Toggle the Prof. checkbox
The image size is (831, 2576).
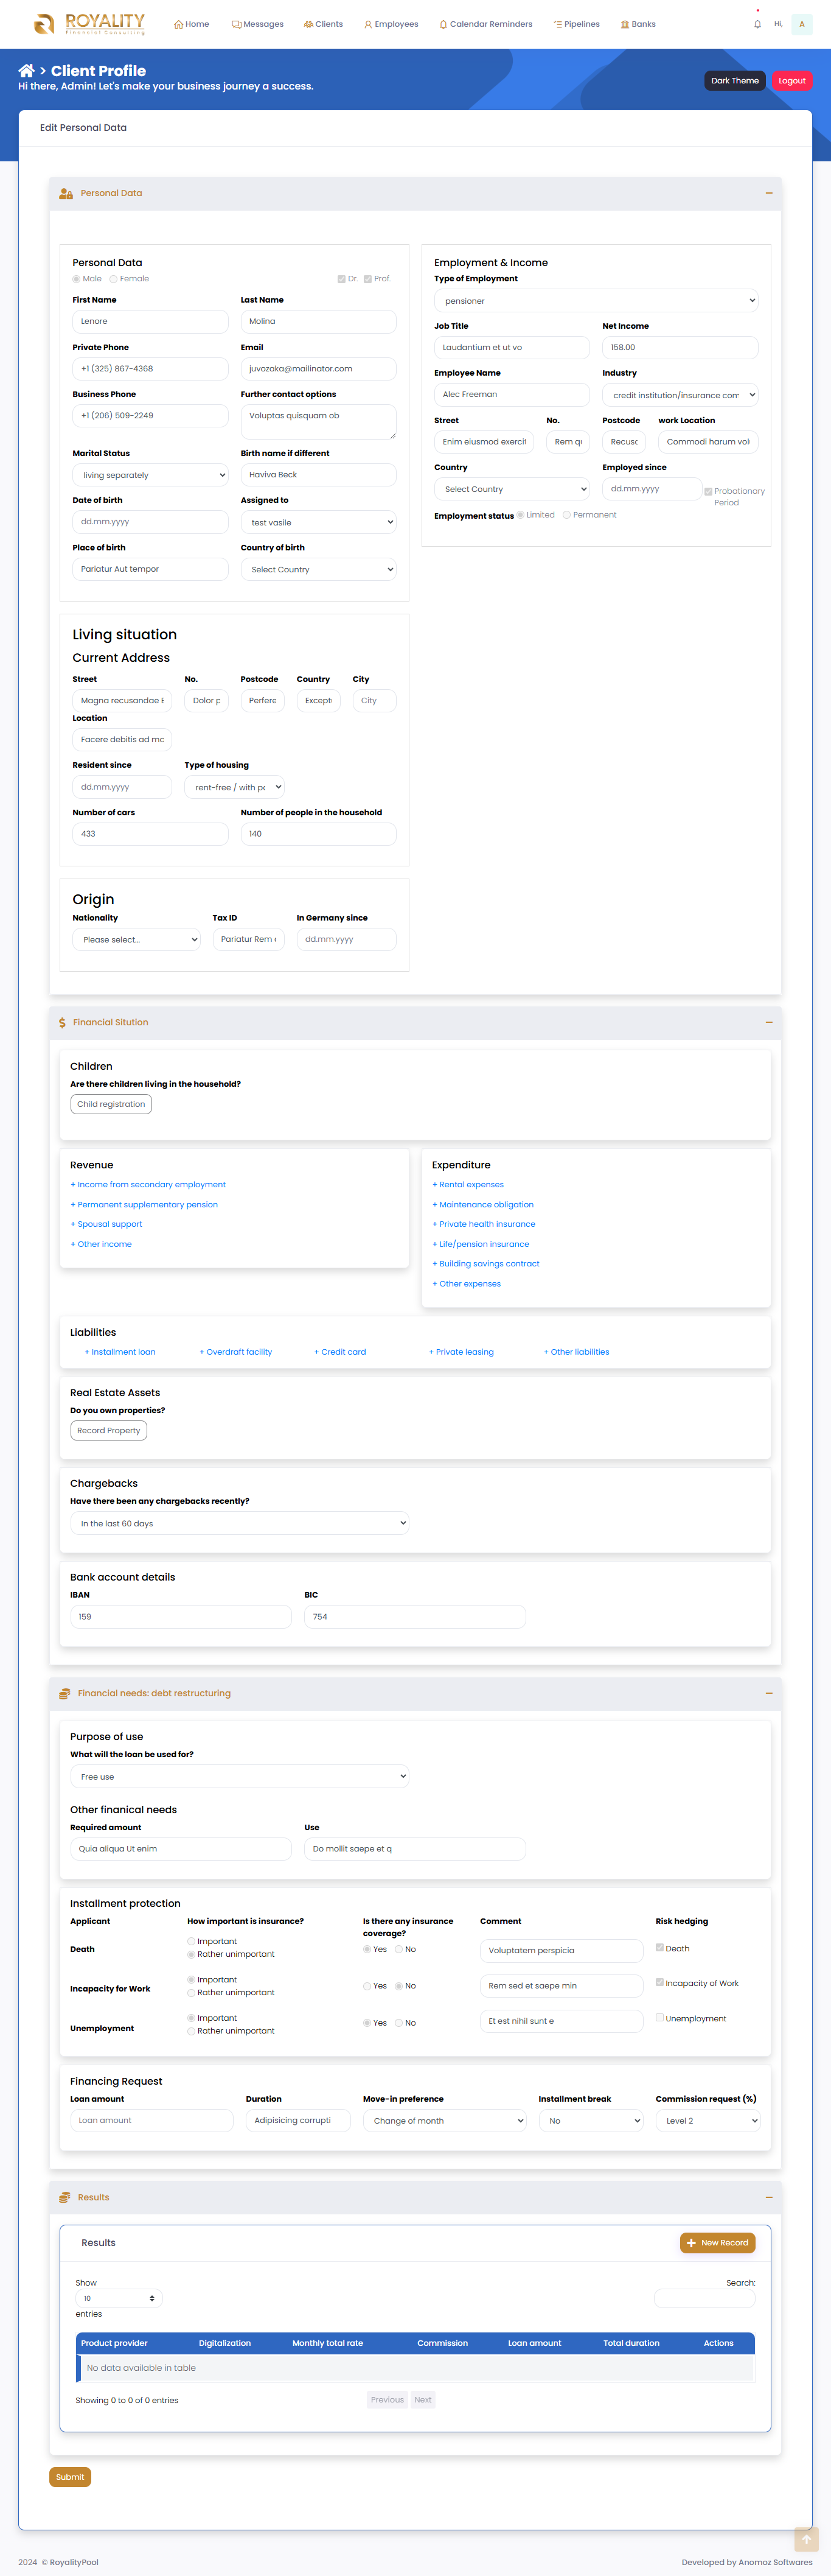(x=367, y=279)
